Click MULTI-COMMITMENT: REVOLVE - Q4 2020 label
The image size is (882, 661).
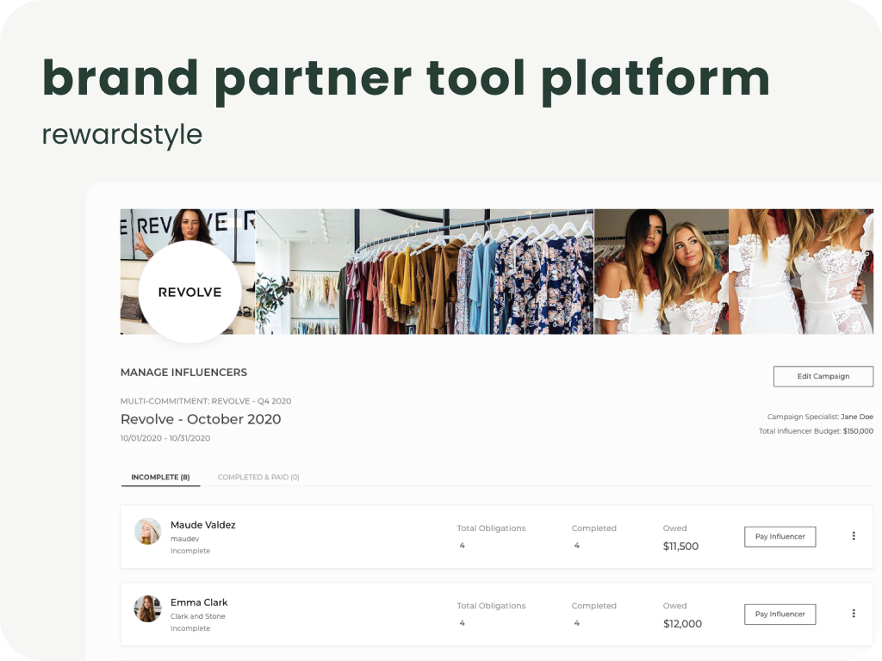point(206,401)
